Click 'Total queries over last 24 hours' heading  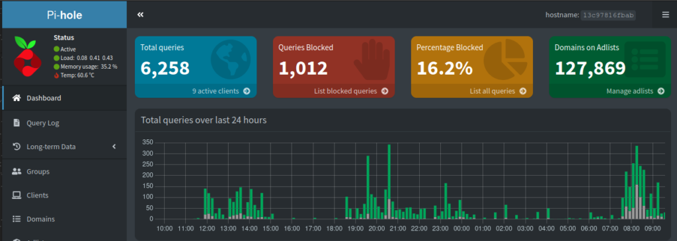coord(204,120)
